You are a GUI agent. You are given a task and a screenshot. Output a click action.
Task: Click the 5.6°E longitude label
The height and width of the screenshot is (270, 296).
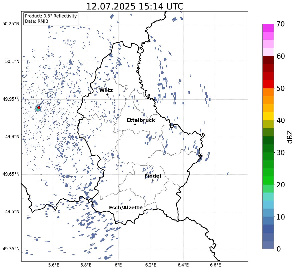54,265
